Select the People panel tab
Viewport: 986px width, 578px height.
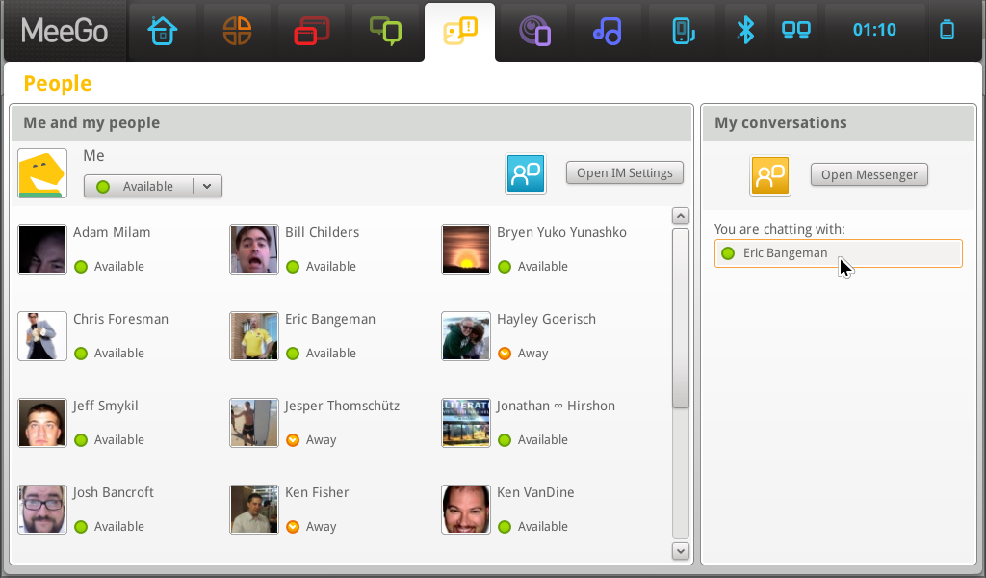pyautogui.click(x=459, y=32)
